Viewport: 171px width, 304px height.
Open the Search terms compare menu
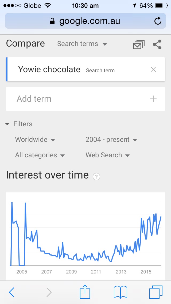82,44
